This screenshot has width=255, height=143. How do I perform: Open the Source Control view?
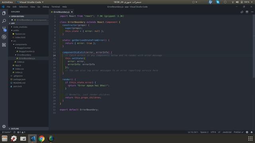tap(4, 29)
